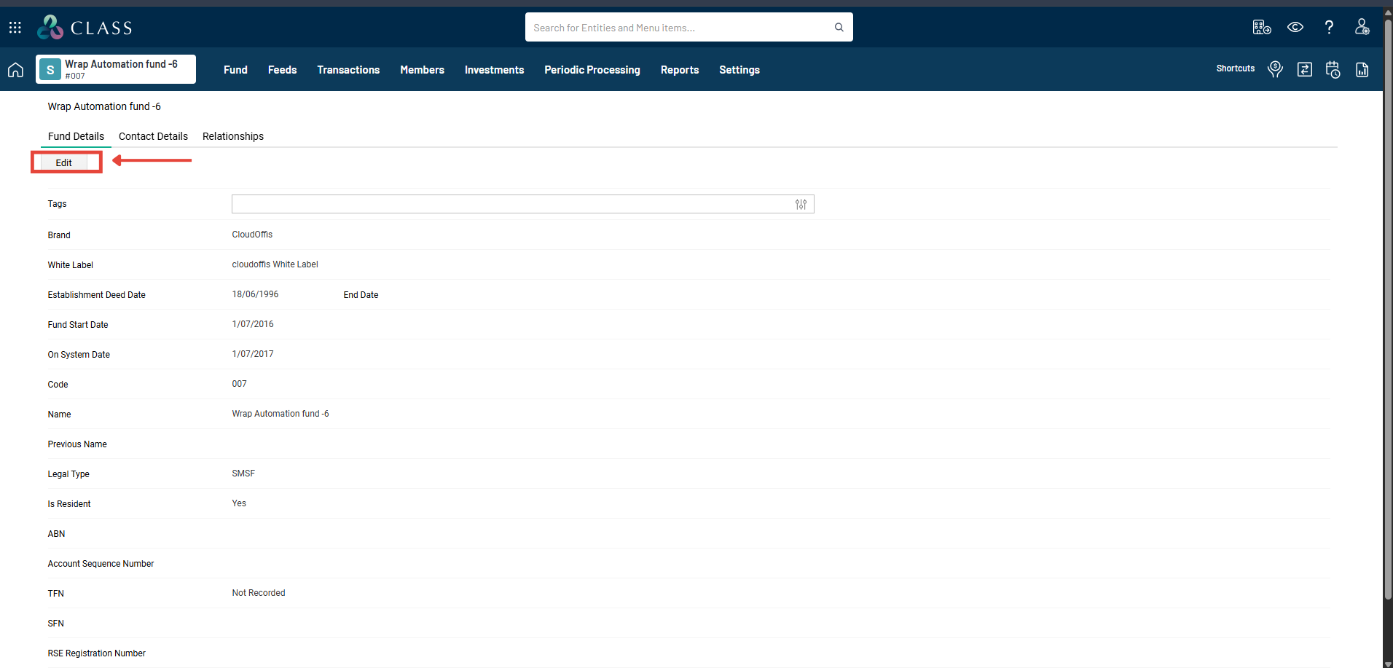Click the hands-holding-dollar shortcut icon
Viewport: 1393px width, 668px height.
click(1275, 69)
